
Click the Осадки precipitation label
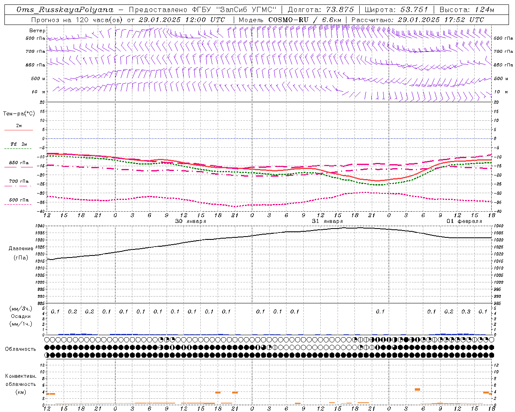coord(21,316)
